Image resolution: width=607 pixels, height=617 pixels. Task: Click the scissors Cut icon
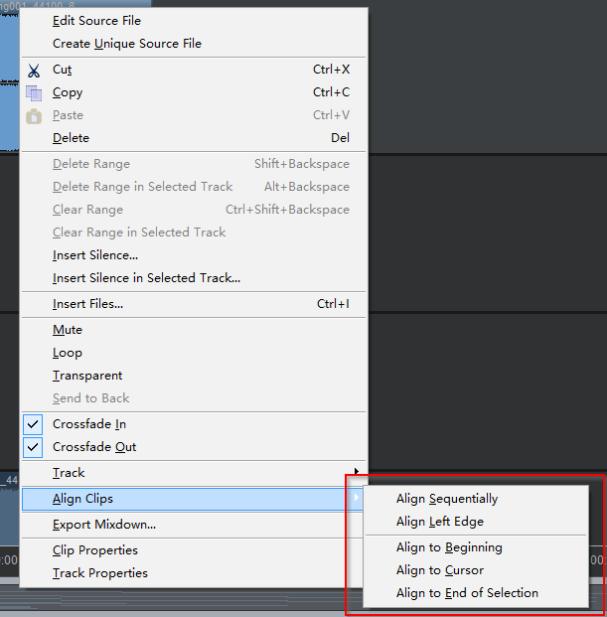[34, 71]
